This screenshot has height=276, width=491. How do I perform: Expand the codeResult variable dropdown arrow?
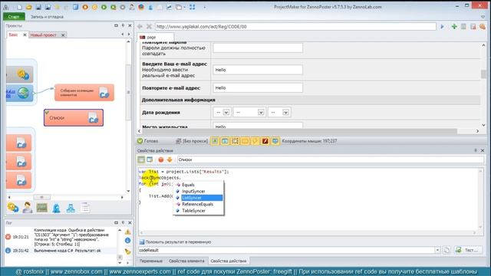(437, 250)
